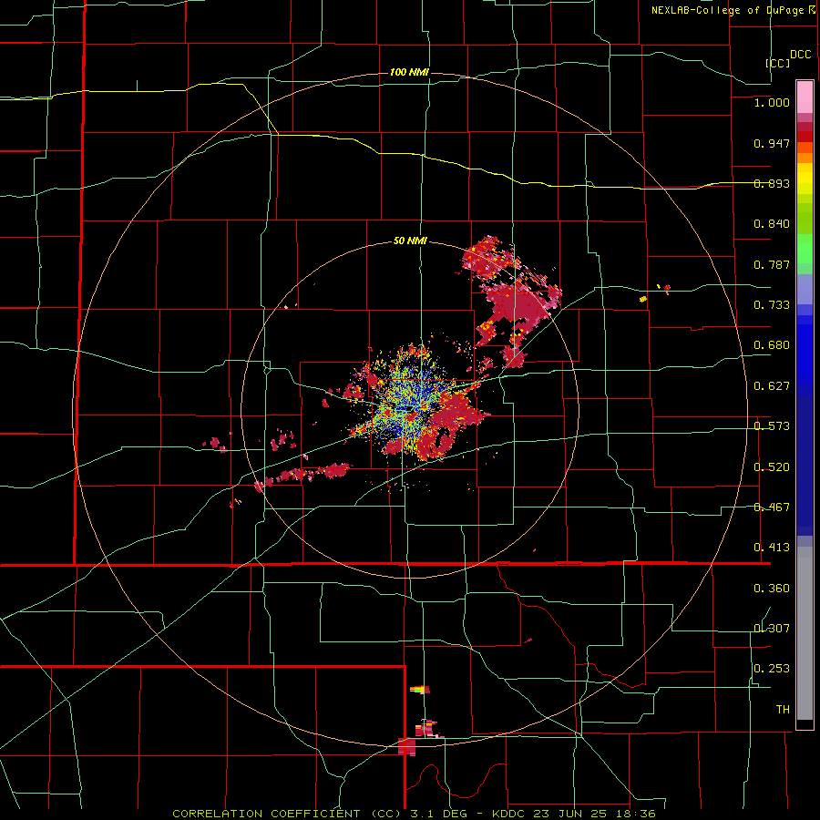Click the 0.680 scale value
The height and width of the screenshot is (820, 820).
[772, 345]
